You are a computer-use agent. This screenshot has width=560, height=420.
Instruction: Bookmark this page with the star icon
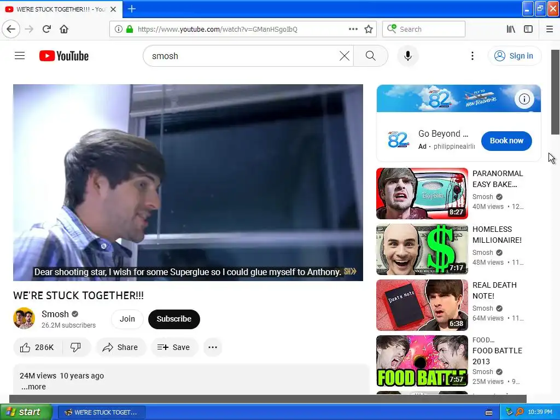369,29
